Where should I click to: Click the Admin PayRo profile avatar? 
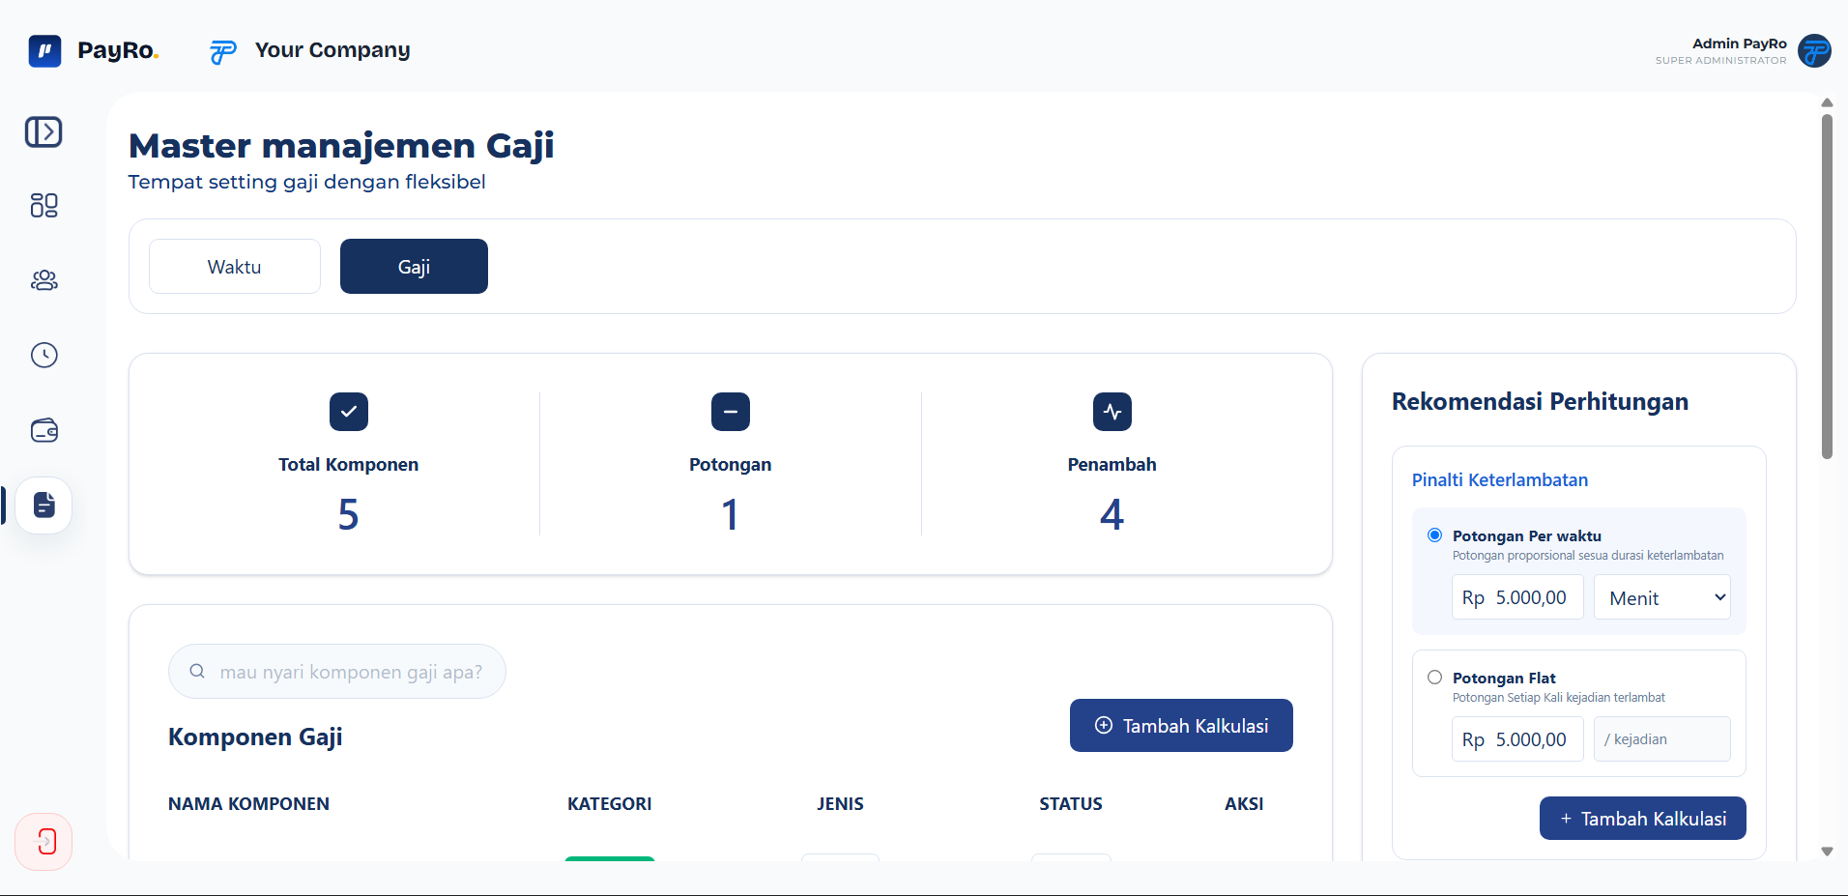(x=1814, y=51)
